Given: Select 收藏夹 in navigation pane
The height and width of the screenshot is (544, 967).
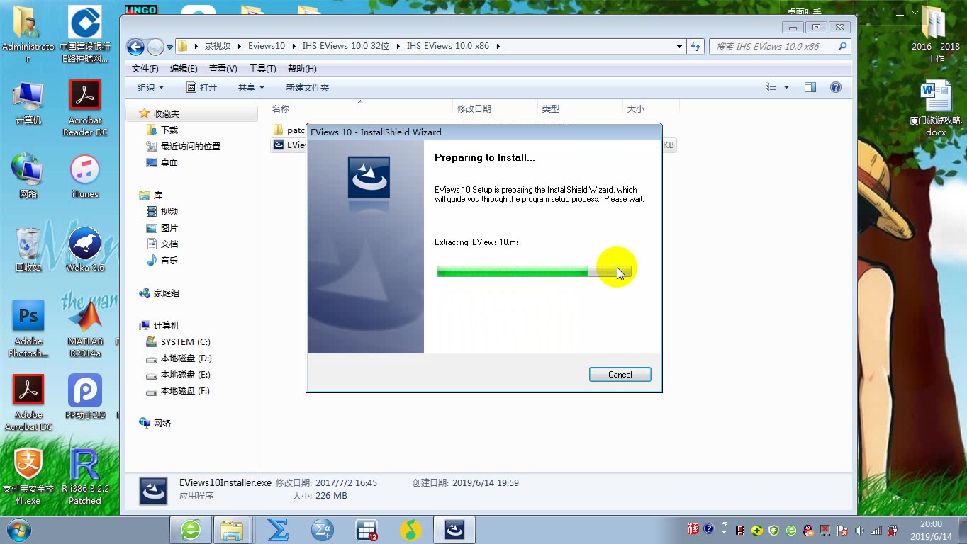Looking at the screenshot, I should [x=167, y=113].
